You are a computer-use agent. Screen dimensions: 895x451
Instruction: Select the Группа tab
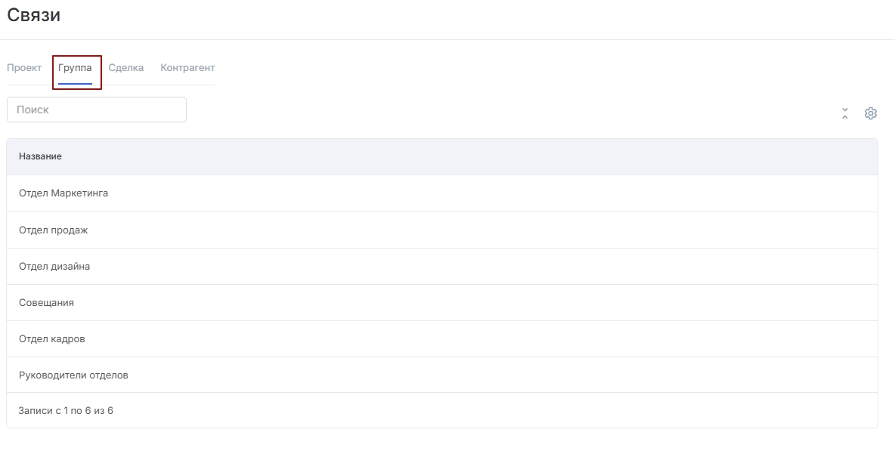tap(76, 68)
